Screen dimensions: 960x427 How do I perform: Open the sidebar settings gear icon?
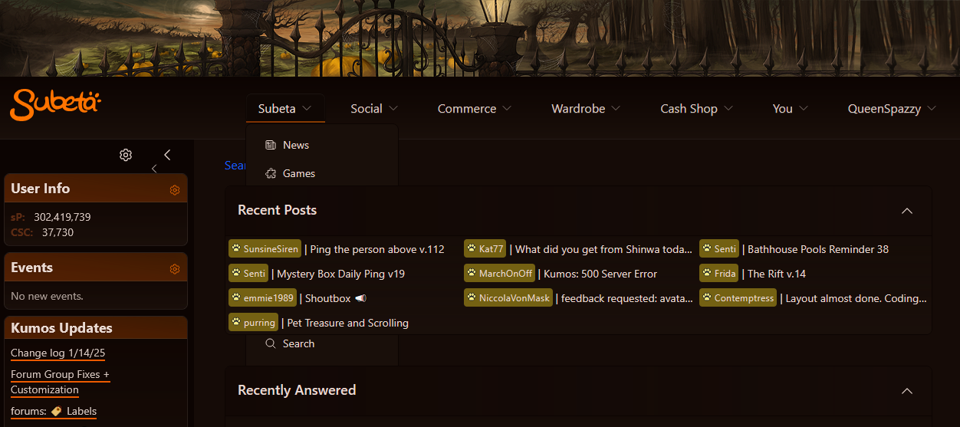(x=126, y=155)
